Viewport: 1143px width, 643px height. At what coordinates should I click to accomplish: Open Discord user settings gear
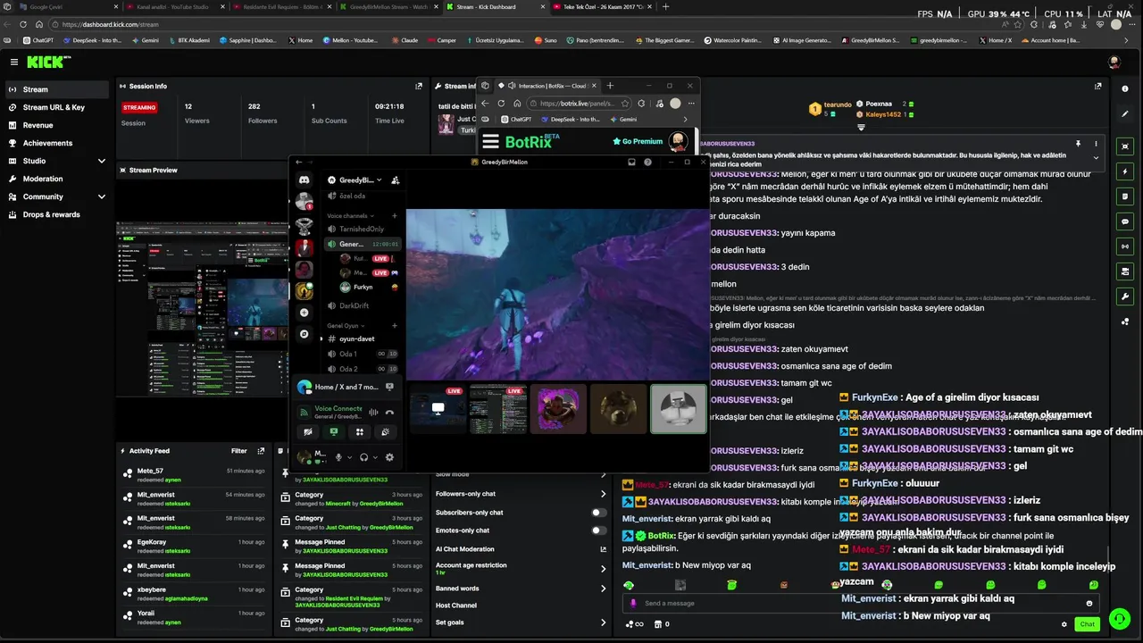click(389, 457)
